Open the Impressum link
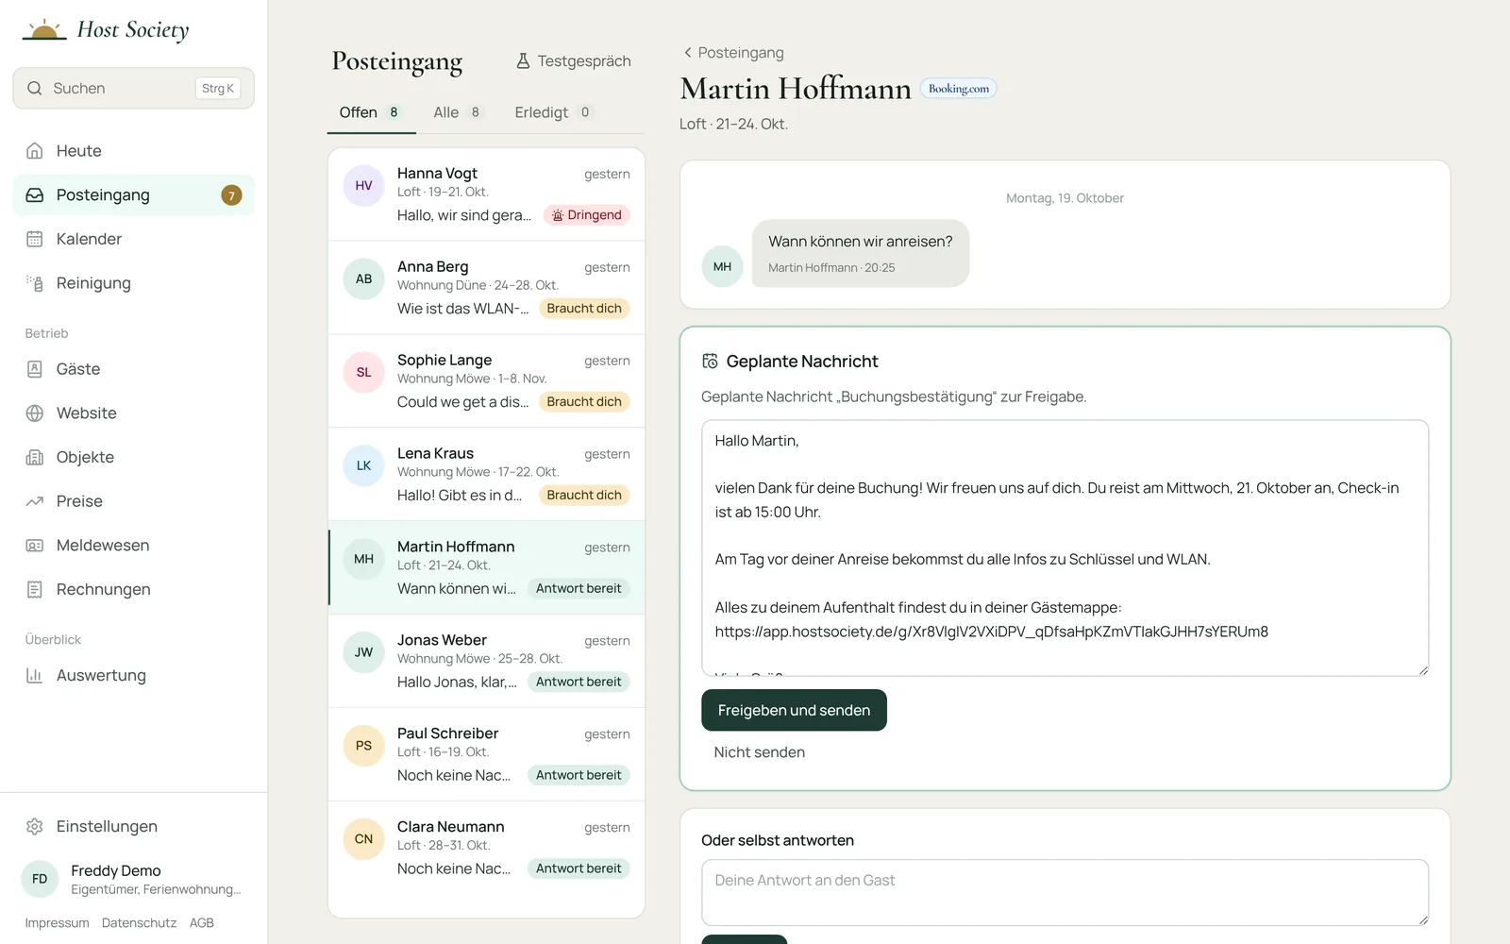The image size is (1510, 944). [57, 923]
